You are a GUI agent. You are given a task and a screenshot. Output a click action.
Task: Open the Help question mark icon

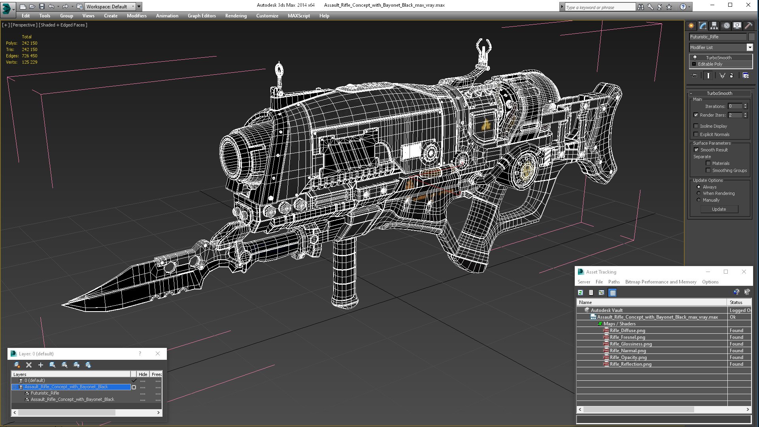pyautogui.click(x=683, y=7)
